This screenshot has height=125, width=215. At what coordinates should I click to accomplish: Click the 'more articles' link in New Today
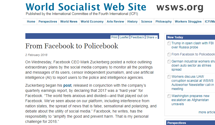(x=207, y=112)
